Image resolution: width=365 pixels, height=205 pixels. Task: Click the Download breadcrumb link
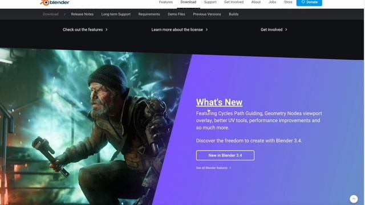pyautogui.click(x=51, y=14)
